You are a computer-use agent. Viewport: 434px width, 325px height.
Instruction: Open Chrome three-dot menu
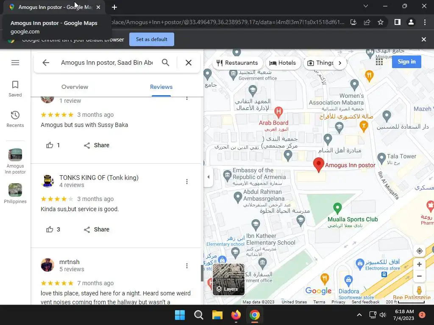(x=425, y=22)
